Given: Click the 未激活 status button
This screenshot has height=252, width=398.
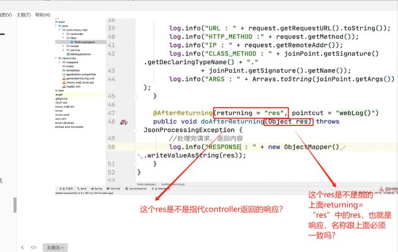Looking at the screenshot, I should point(55,248).
